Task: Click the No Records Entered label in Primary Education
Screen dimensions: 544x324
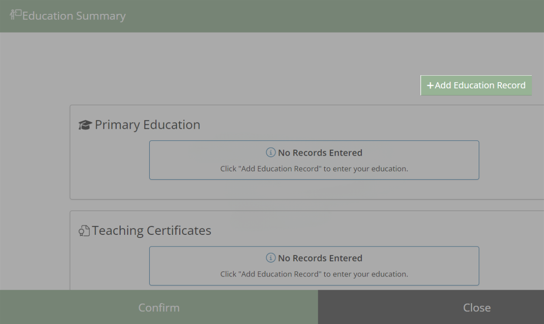Action: pos(321,153)
